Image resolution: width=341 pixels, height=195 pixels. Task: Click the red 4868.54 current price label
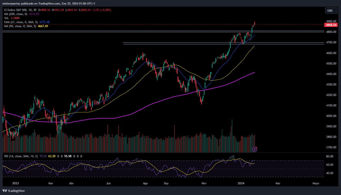point(331,25)
